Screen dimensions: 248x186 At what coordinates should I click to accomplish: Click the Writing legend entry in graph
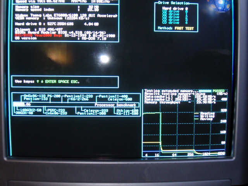[x=207, y=116]
